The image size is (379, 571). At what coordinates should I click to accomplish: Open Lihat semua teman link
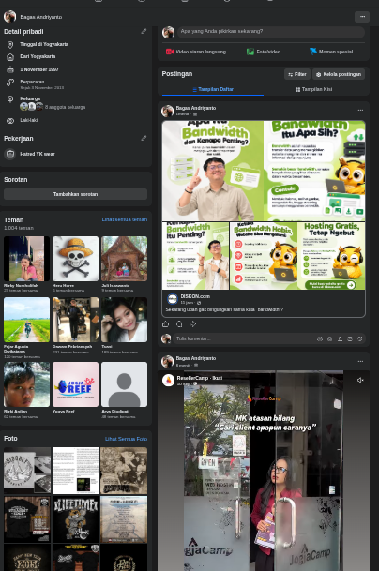pos(125,219)
